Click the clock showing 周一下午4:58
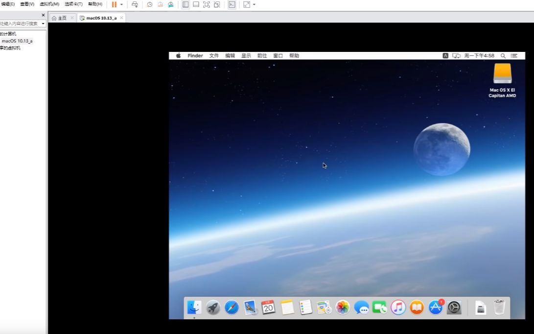Screen dimensions: 534x334 479,55
